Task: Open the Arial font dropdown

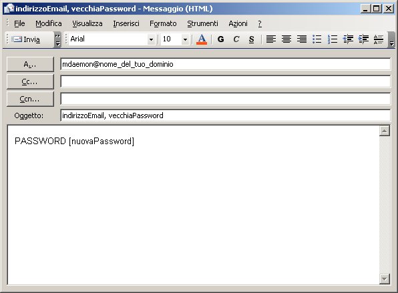Action: 151,39
